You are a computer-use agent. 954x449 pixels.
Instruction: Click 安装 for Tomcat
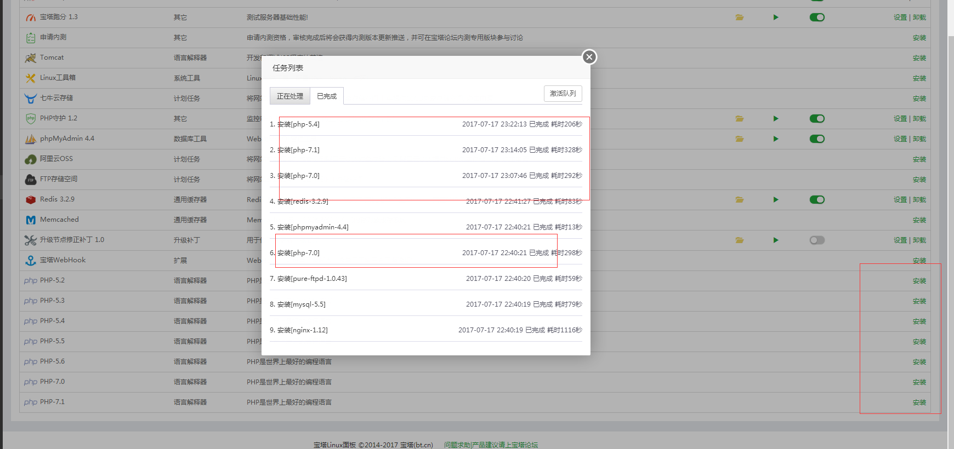point(919,58)
